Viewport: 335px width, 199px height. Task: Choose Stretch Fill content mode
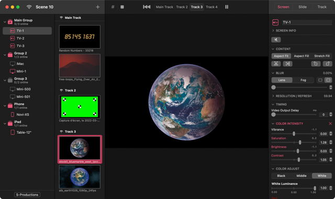322,56
